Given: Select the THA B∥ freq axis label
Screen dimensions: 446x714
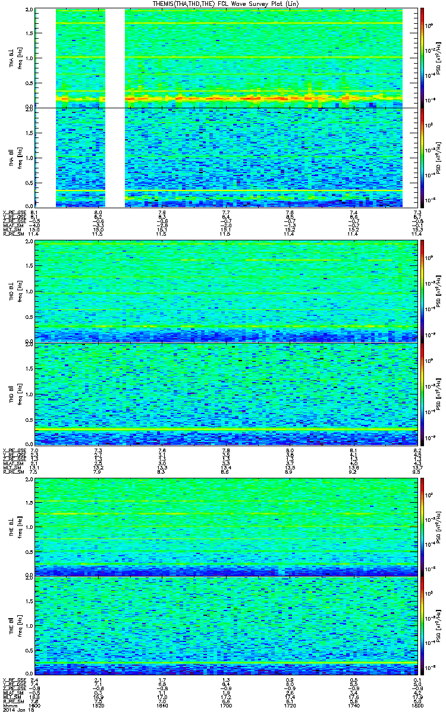Looking at the screenshot, I should pos(15,156).
